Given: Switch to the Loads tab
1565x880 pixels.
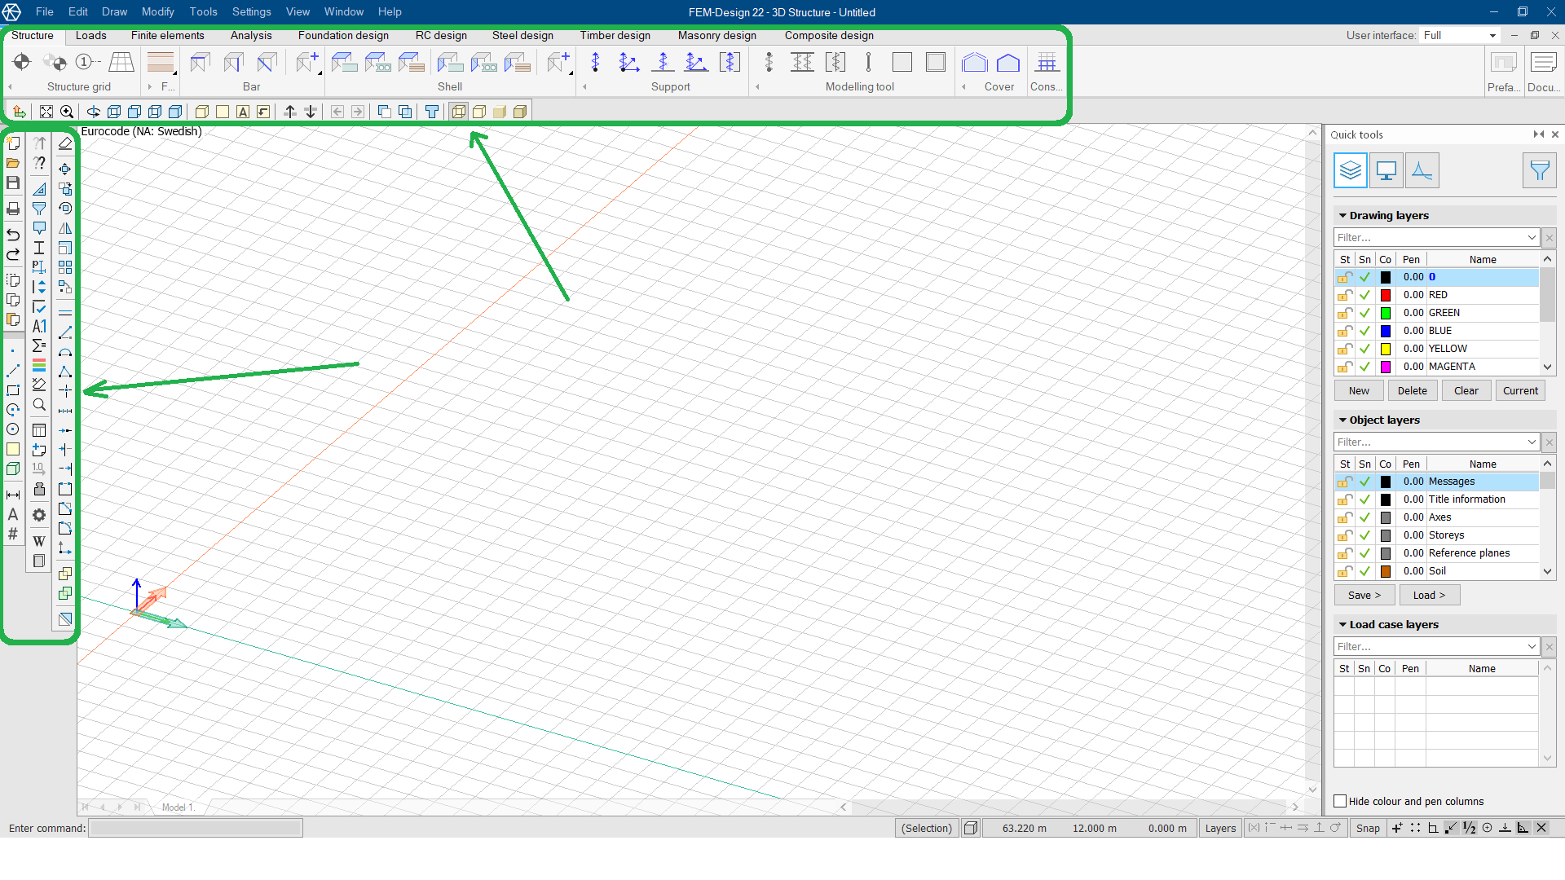Looking at the screenshot, I should pos(91,35).
